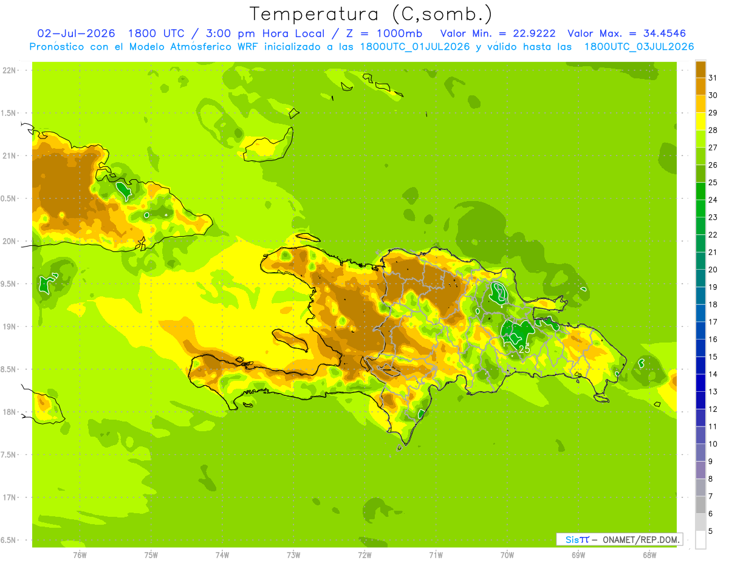Click the 'ONAMET/REP.DOM.' credit box
729x563 pixels.
pos(619,539)
